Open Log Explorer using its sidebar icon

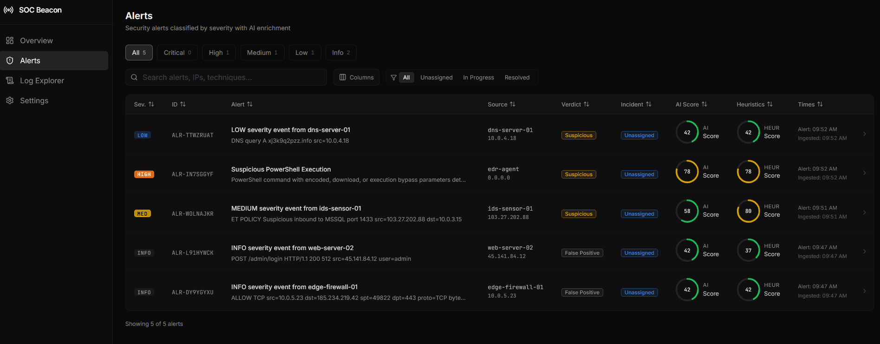click(10, 80)
